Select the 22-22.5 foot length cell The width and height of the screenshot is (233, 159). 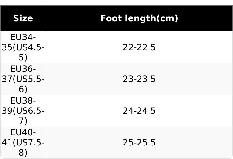(x=139, y=47)
